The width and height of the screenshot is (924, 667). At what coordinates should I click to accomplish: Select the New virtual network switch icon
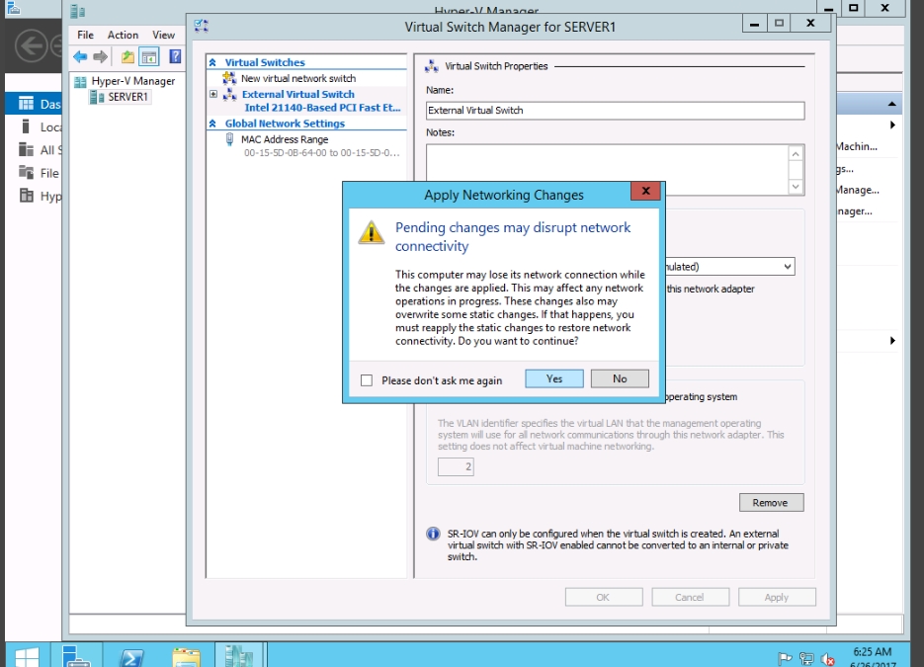point(229,78)
